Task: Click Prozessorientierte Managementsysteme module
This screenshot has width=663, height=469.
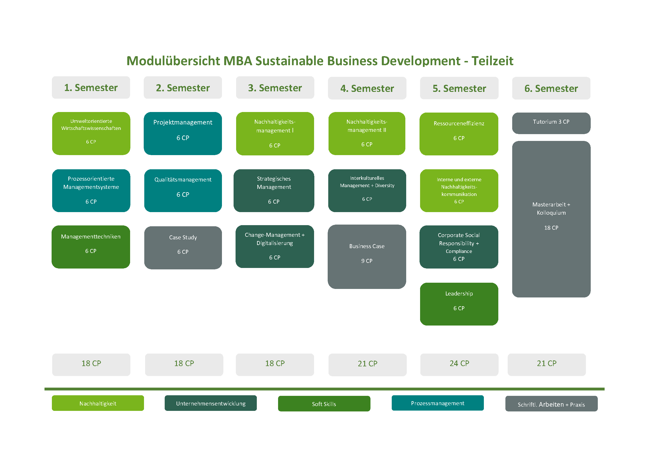Action: coord(91,191)
